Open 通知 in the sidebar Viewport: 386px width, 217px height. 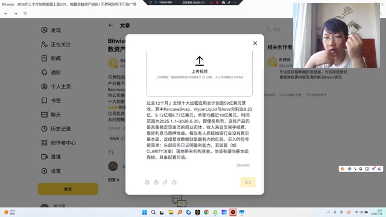51,72
